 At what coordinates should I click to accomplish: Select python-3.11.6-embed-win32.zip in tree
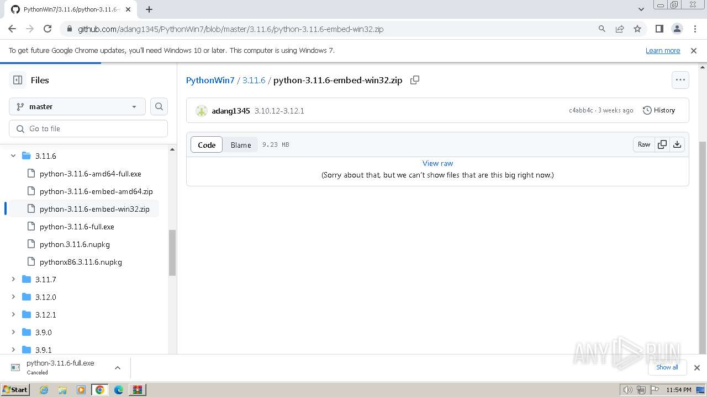click(94, 209)
